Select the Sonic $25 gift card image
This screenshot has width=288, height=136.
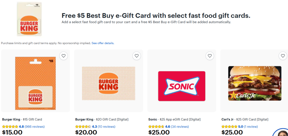tap(182, 86)
